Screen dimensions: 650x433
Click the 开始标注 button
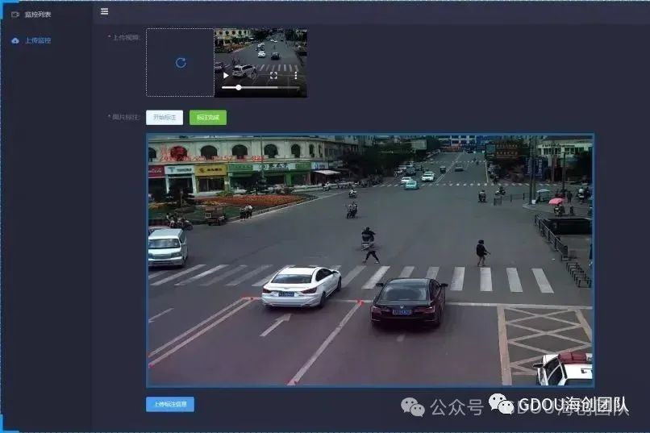click(165, 118)
